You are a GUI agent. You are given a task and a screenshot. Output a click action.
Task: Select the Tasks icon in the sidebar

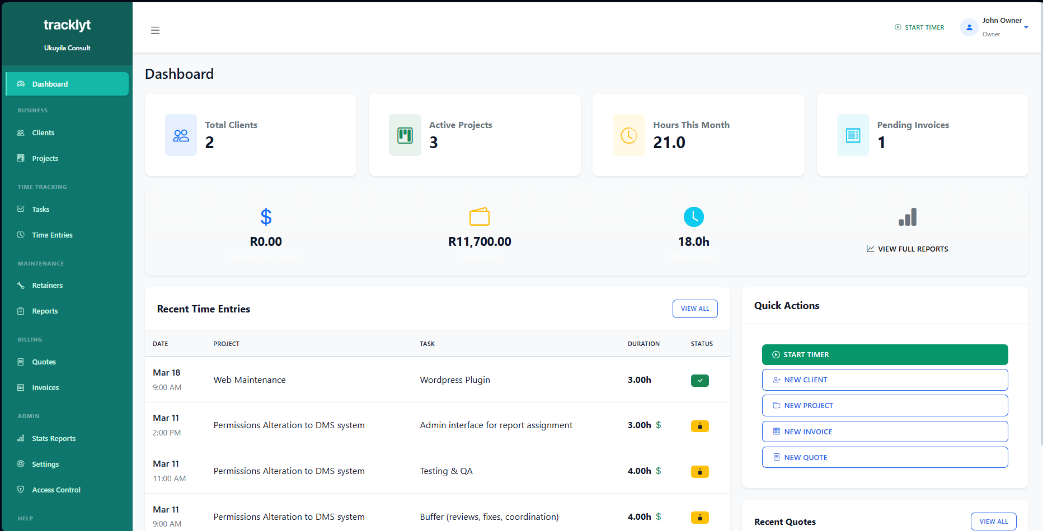[21, 209]
